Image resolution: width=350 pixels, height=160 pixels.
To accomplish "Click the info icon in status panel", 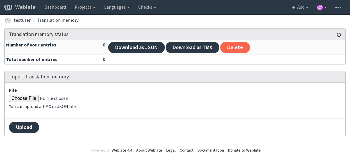I will [x=339, y=35].
